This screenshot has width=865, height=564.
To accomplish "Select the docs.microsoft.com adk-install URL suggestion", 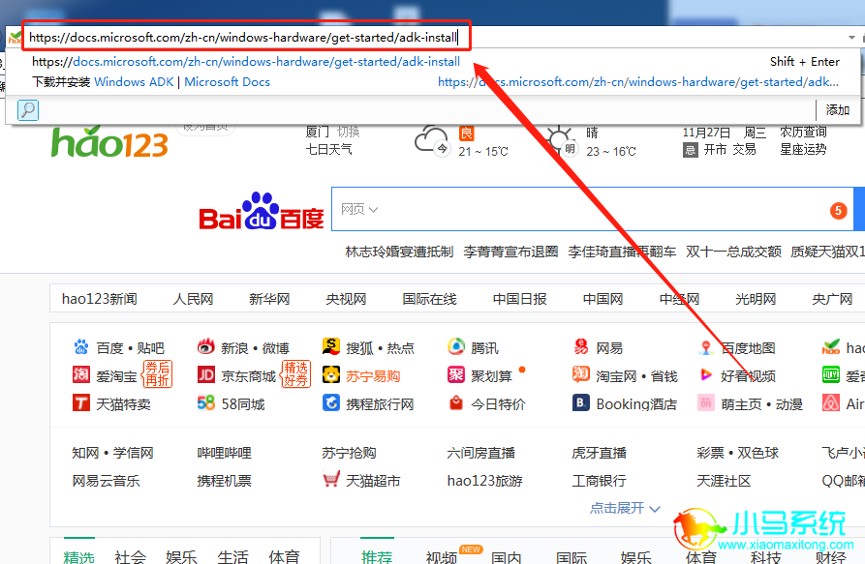I will [x=245, y=62].
